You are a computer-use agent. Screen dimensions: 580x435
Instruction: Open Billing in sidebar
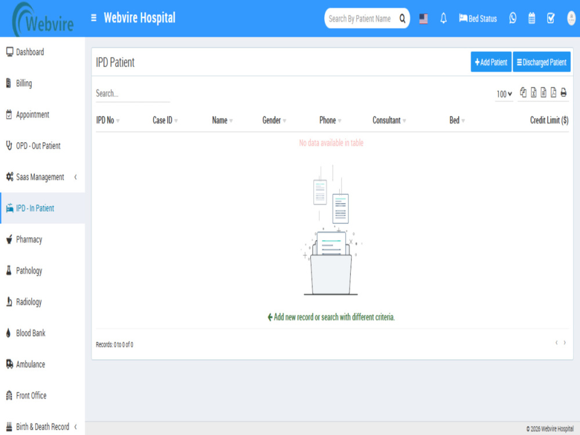[42, 83]
